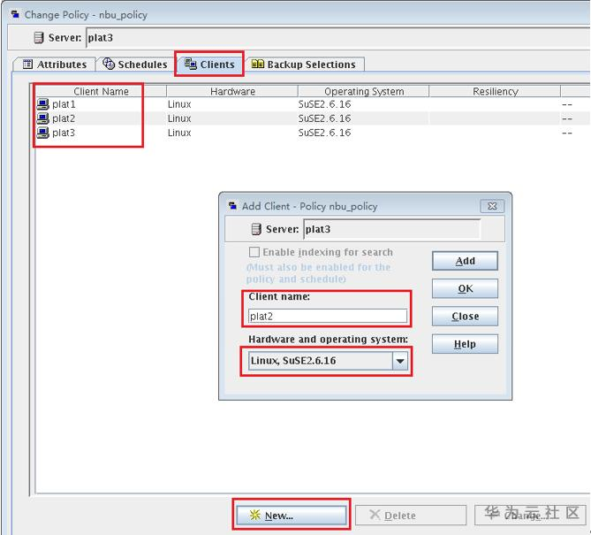The width and height of the screenshot is (591, 535).
Task: Sort by Client Name column header
Action: pos(101,91)
